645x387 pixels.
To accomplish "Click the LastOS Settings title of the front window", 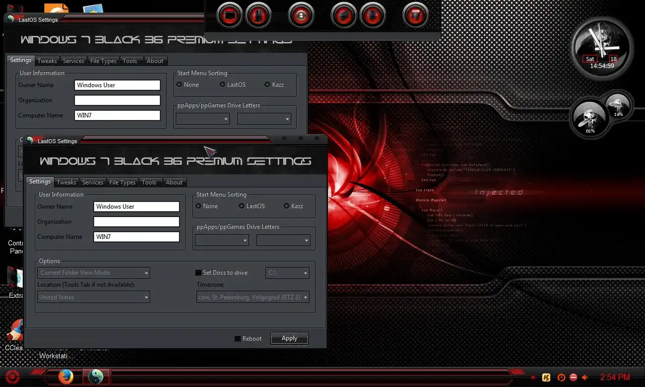I will point(57,141).
